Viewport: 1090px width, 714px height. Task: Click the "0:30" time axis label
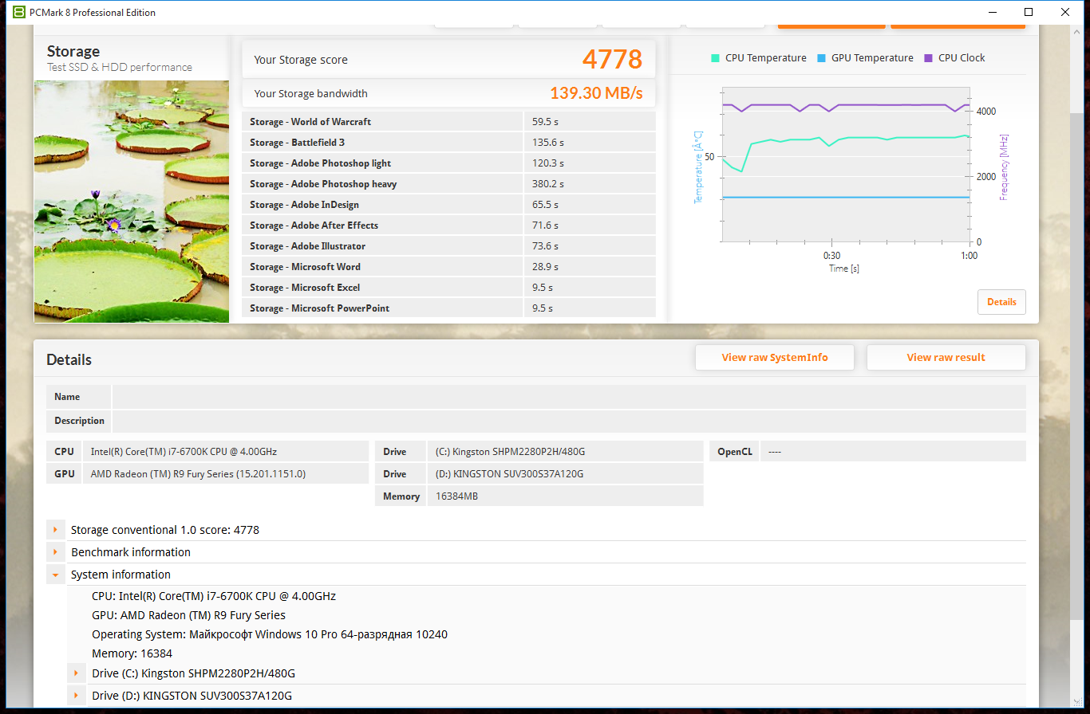point(831,256)
